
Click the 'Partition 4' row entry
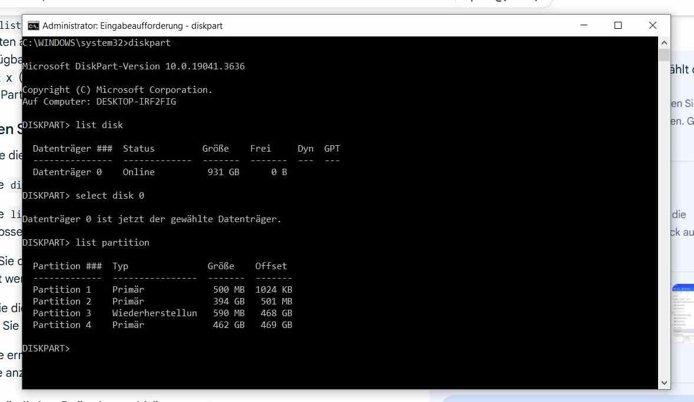click(62, 325)
